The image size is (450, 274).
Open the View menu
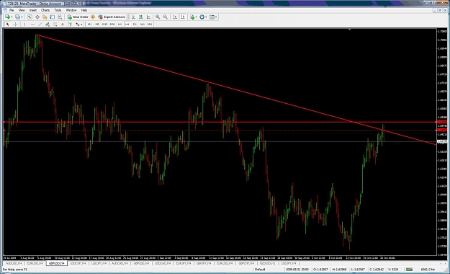[x=22, y=10]
